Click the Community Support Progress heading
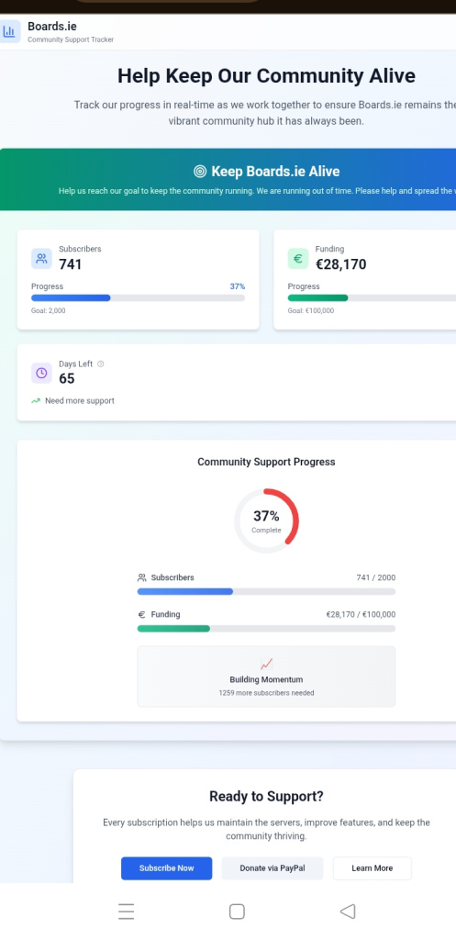The image size is (456, 940). pos(266,463)
